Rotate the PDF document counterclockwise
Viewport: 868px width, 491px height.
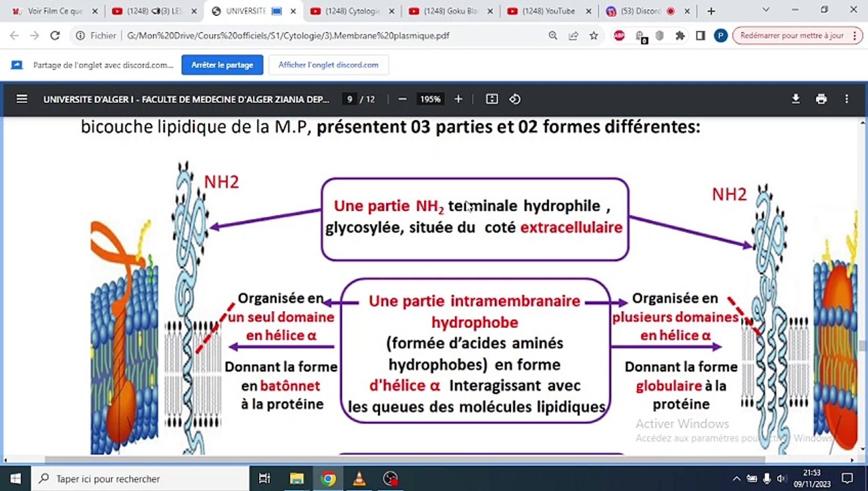click(515, 99)
